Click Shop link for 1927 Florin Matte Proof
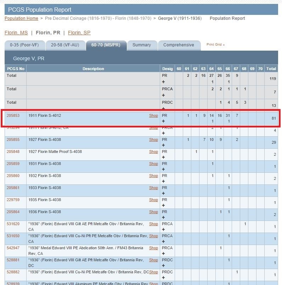Screen dimensions: 282x285 [x=153, y=152]
